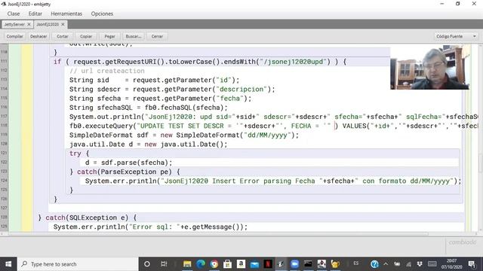Open the blue help tray icon
The height and width of the screenshot is (271, 483).
(374, 264)
